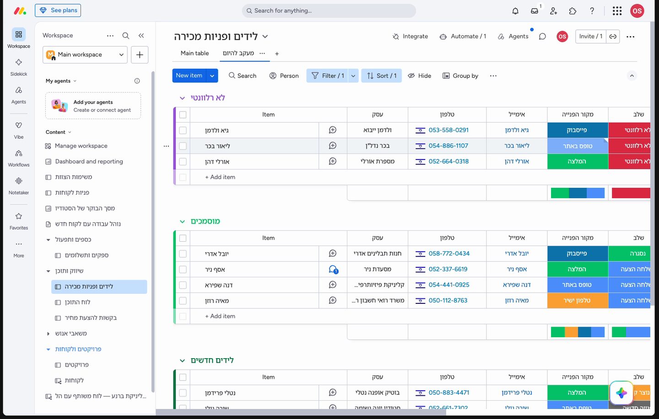Click Add item in לא רלוונטי group
The height and width of the screenshot is (419, 659).
(220, 177)
